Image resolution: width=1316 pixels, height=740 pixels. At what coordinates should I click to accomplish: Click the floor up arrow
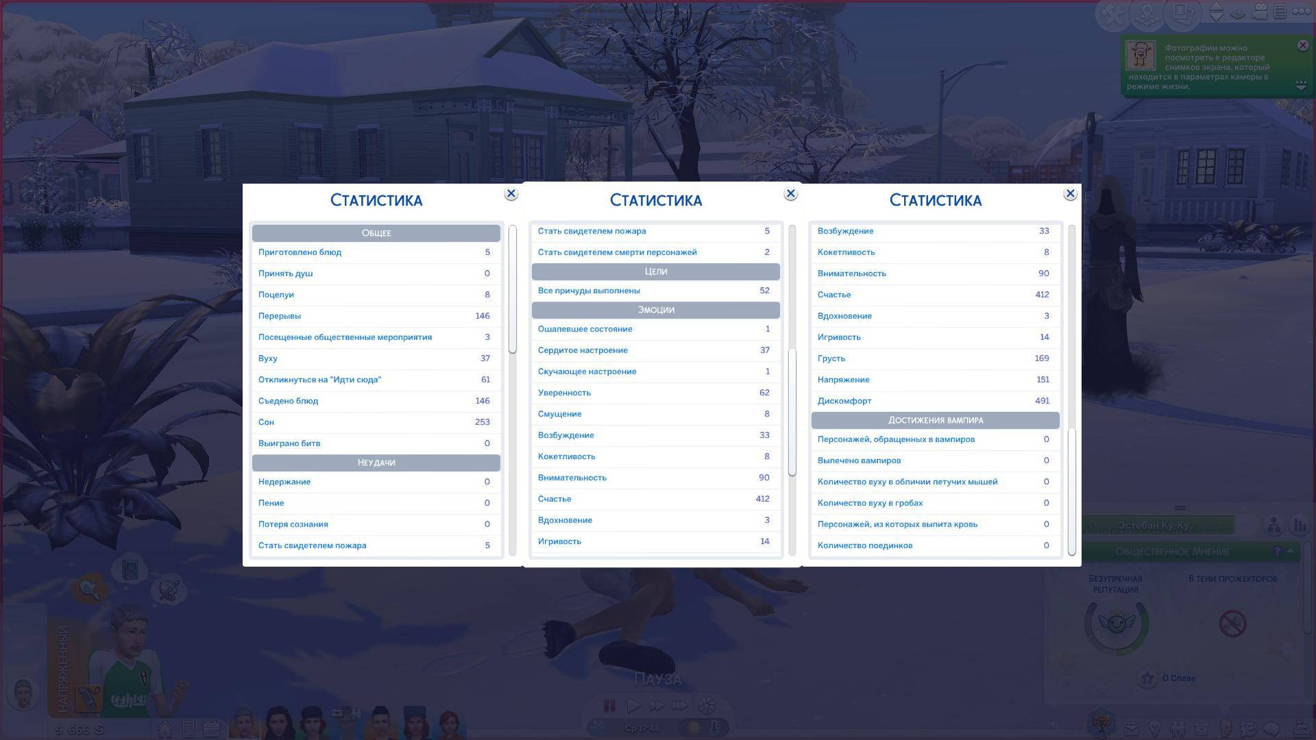click(1216, 6)
